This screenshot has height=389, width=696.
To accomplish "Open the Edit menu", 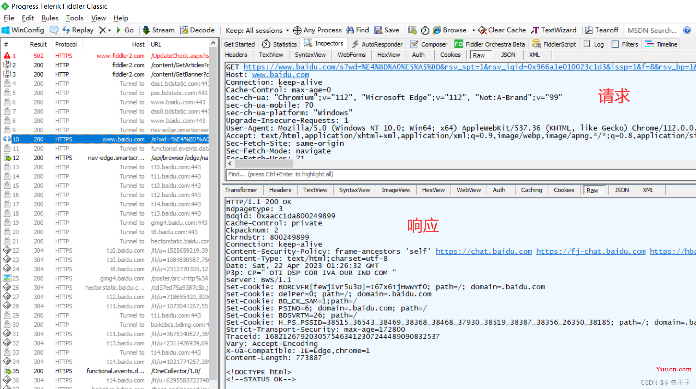I will 28,18.
